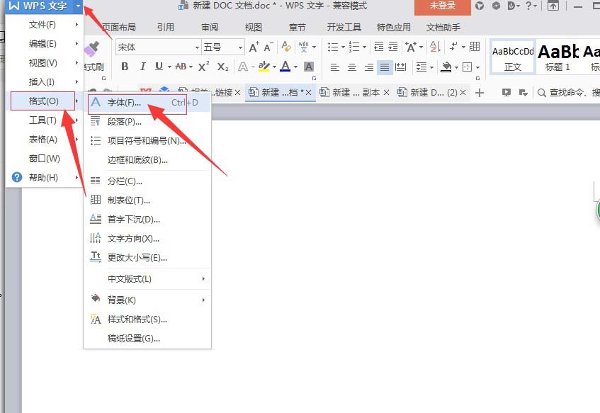
Task: Apply superscript X² formatting
Action: [x=203, y=67]
